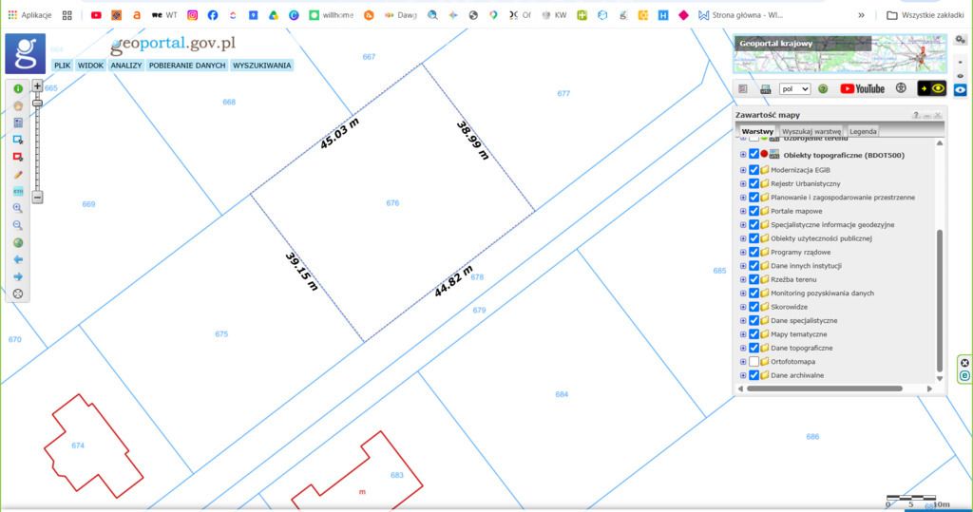Click the plus zoom-in button on slider

click(x=37, y=85)
